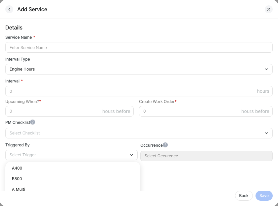This screenshot has width=278, height=206.
Task: Close the Add Service dialog
Action: point(269,9)
